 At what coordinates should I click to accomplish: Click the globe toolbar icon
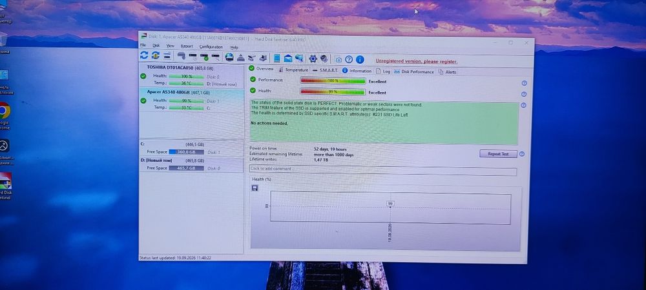point(229,57)
